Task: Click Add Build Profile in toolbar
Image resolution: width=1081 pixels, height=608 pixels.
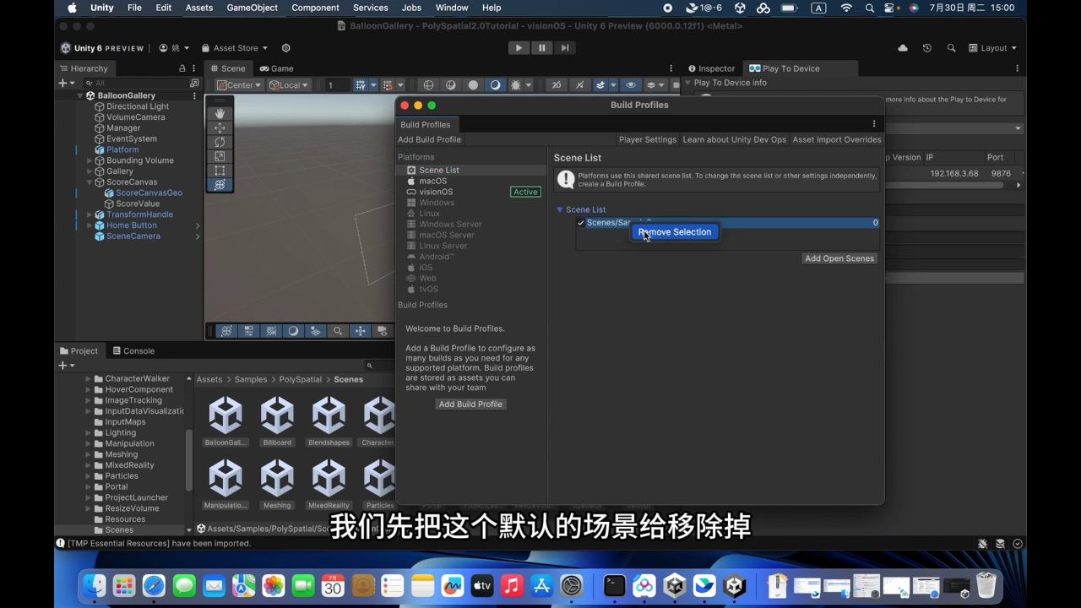Action: click(x=430, y=139)
